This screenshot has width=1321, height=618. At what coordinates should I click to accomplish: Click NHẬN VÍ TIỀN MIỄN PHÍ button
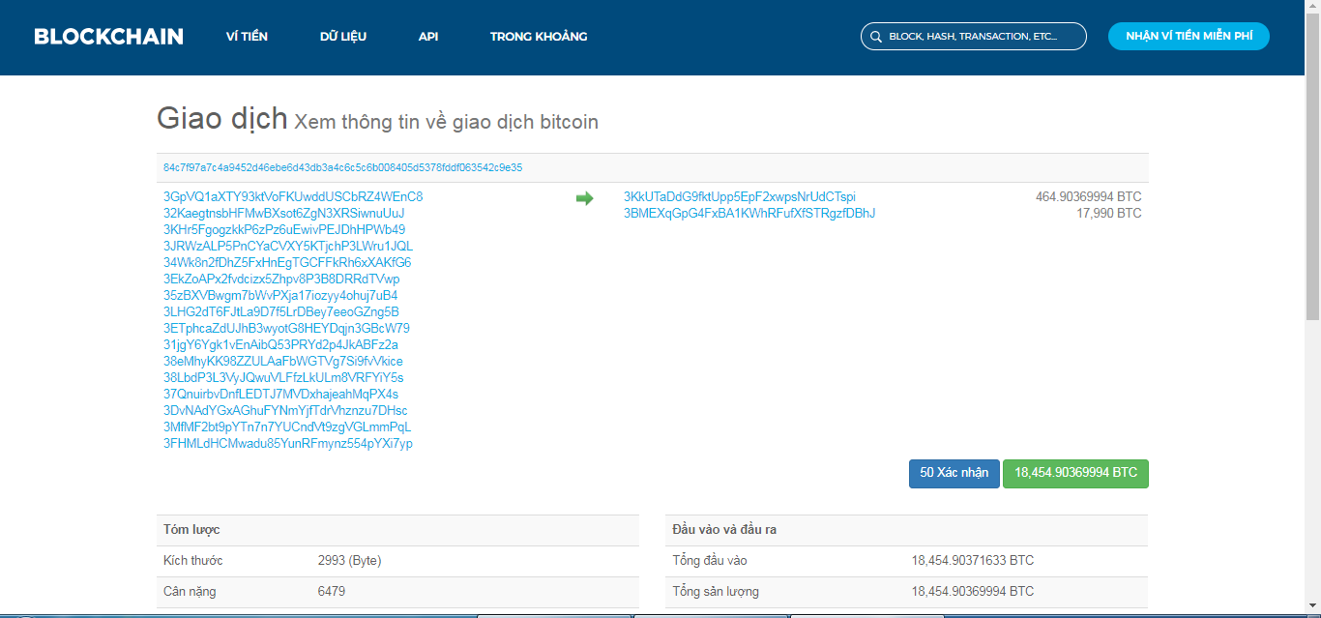1189,36
